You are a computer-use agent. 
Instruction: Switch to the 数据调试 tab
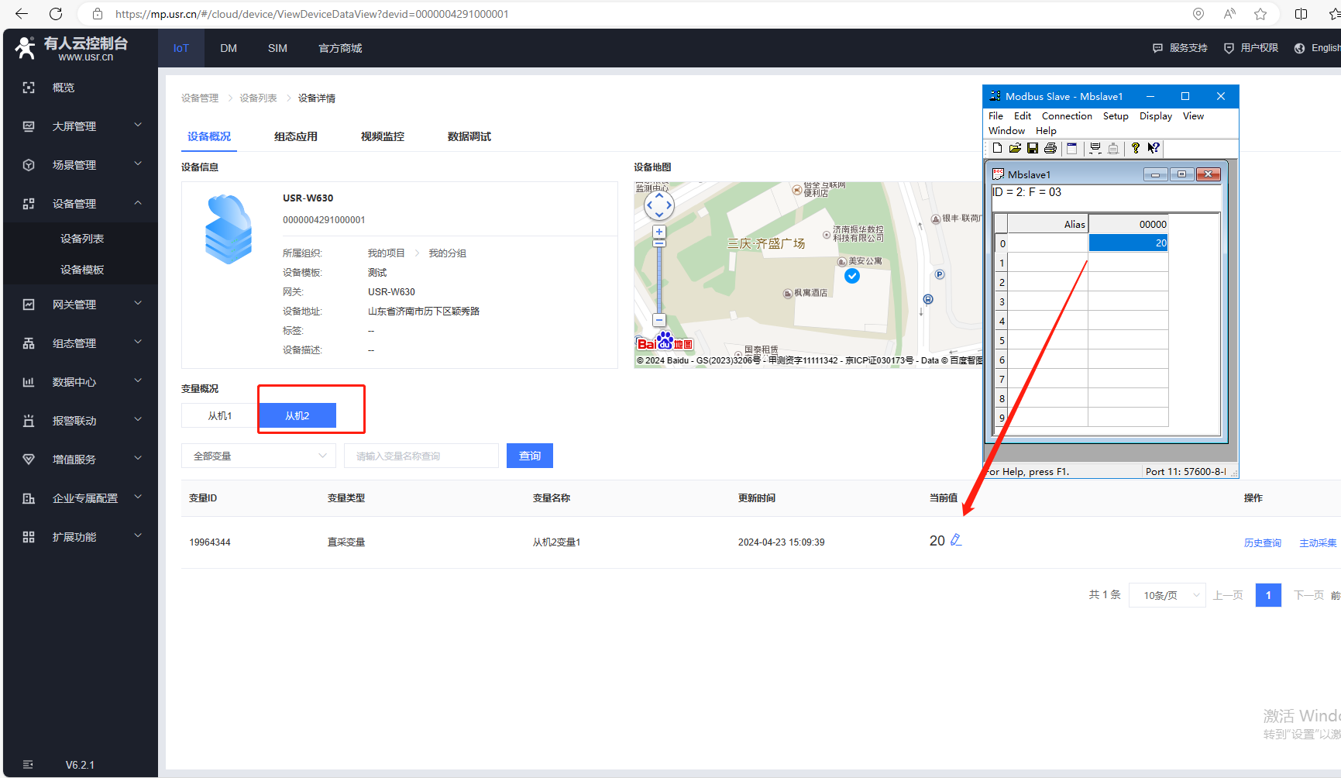(469, 136)
